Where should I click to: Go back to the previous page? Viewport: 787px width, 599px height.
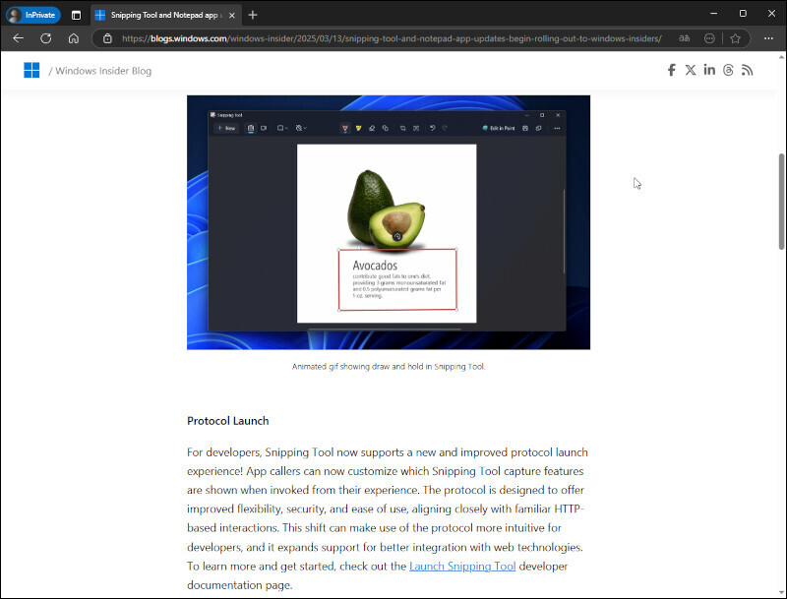pos(18,38)
